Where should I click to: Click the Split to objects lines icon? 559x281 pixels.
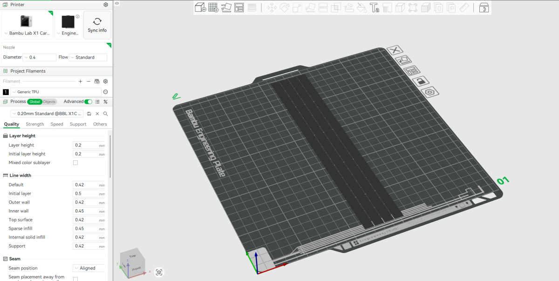coord(252,7)
